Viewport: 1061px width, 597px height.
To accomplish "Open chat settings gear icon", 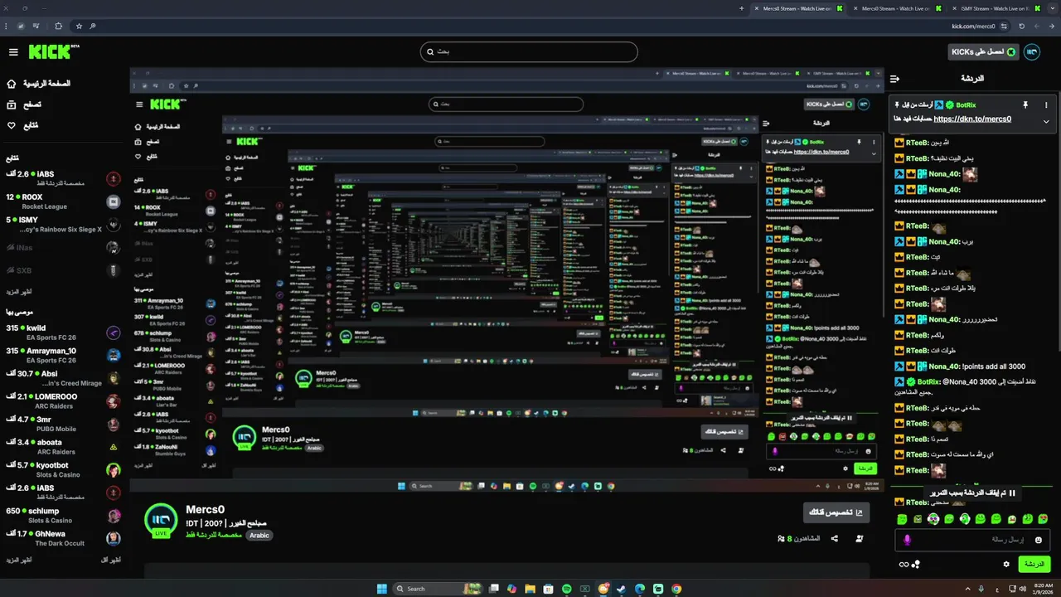I will (x=1006, y=565).
